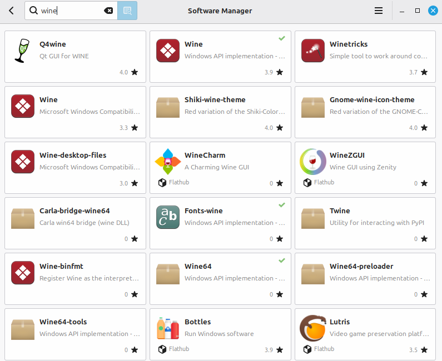Open the hamburger menu
Viewport: 442px width, 361px height.
379,11
